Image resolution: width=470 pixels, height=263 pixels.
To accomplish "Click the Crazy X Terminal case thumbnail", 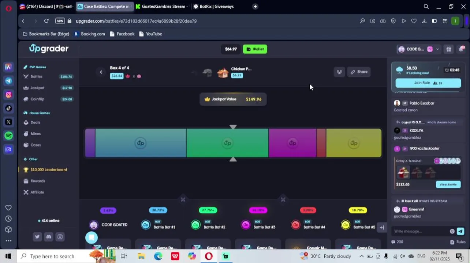I will coord(403,172).
